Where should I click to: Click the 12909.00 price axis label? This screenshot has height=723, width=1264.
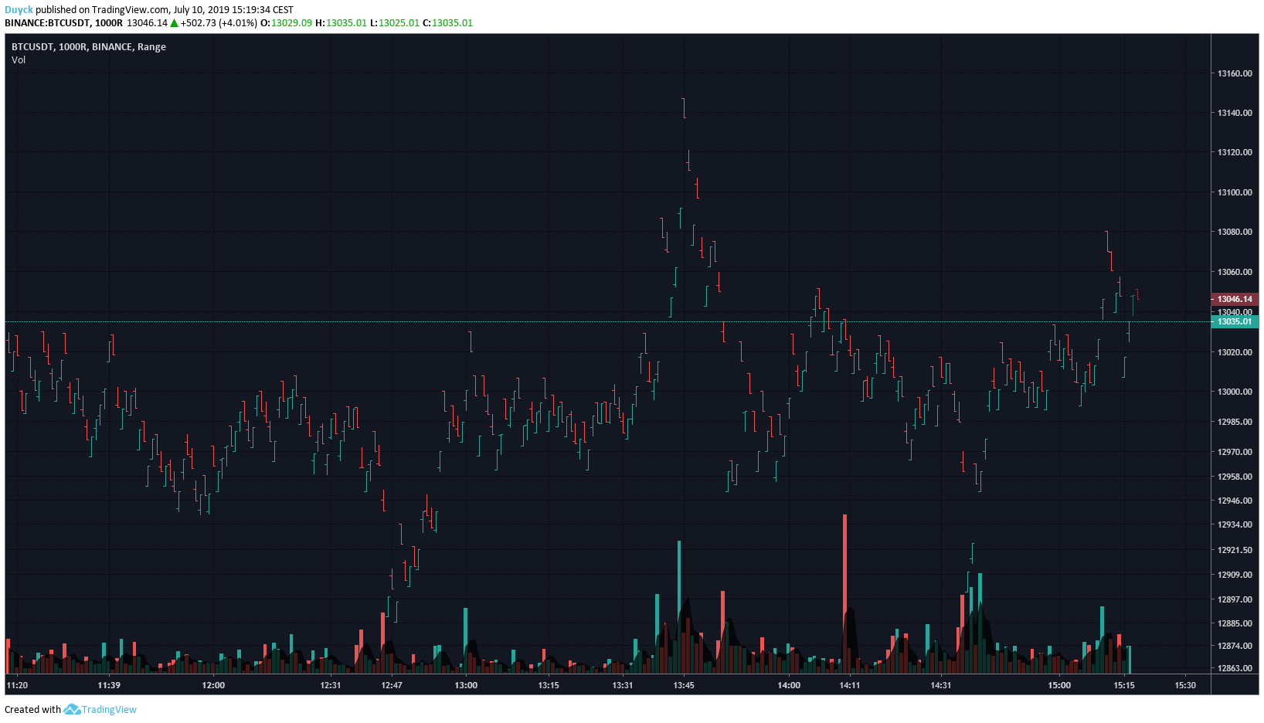coord(1235,575)
